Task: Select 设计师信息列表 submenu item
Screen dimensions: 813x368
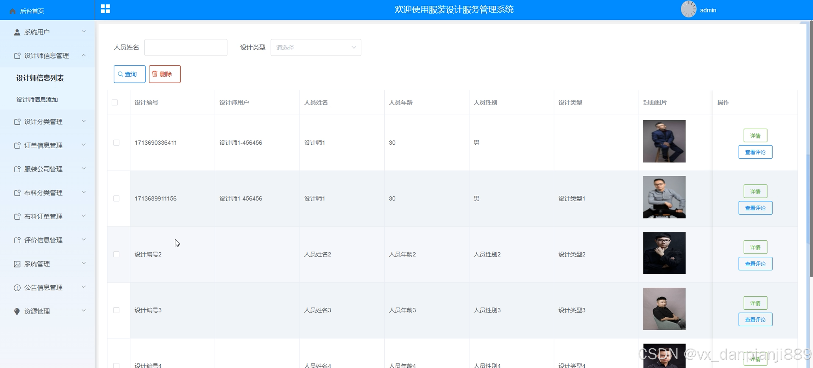Action: click(x=40, y=78)
